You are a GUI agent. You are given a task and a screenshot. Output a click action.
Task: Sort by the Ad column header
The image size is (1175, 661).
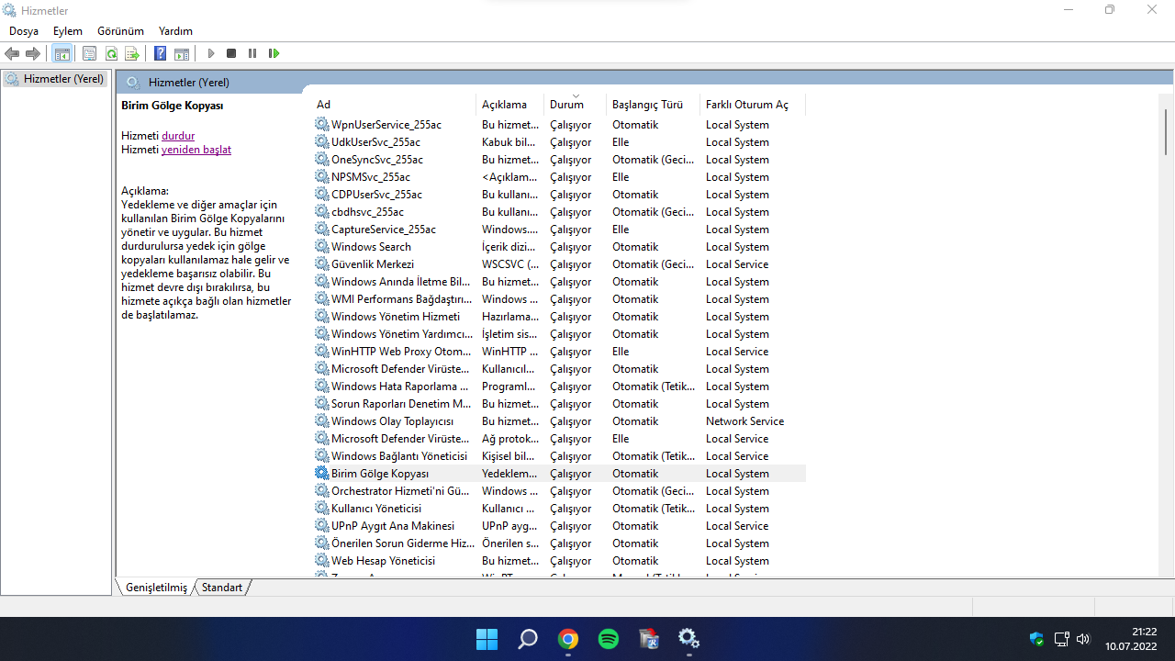pyautogui.click(x=394, y=105)
